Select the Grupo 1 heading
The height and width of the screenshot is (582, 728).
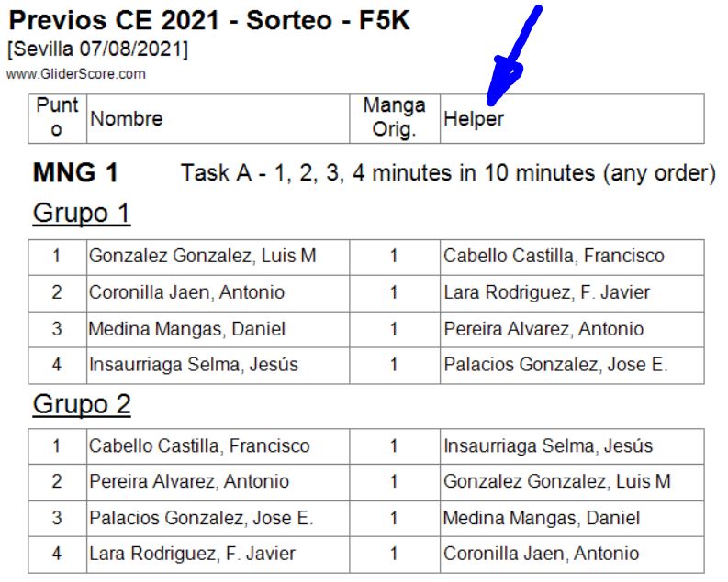coord(82,214)
